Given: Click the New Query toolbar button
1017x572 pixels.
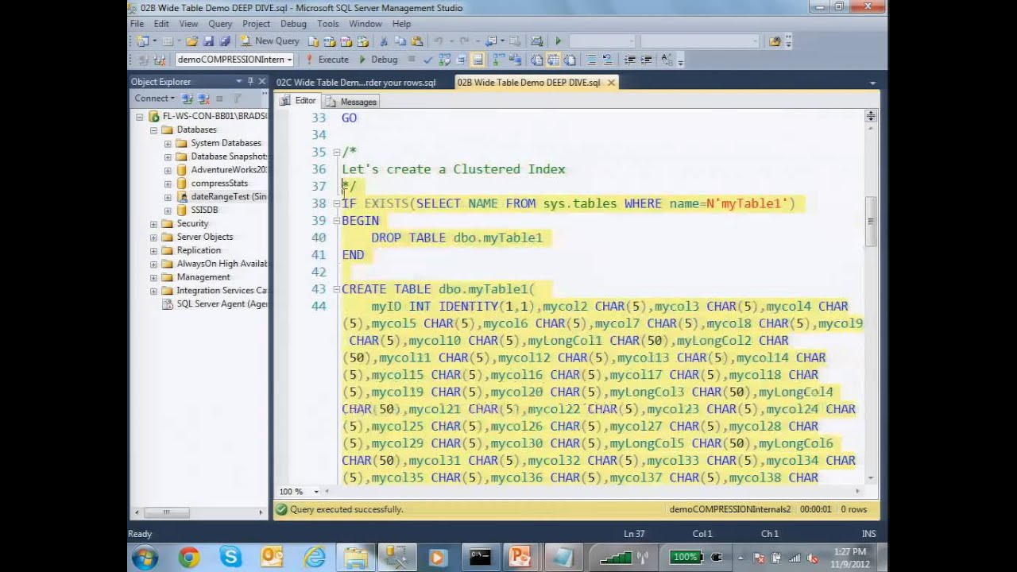Looking at the screenshot, I should [270, 41].
